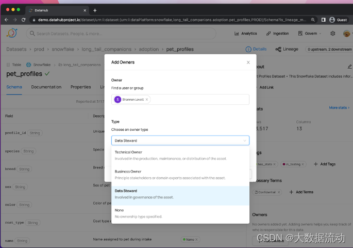Remove the Name tag on name field
The height and width of the screenshot is (248, 353).
click(196, 240)
